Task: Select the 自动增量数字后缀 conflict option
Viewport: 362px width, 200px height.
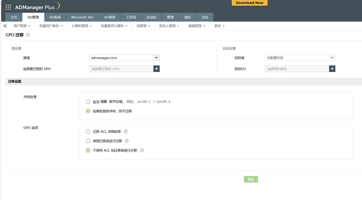Action: click(88, 102)
